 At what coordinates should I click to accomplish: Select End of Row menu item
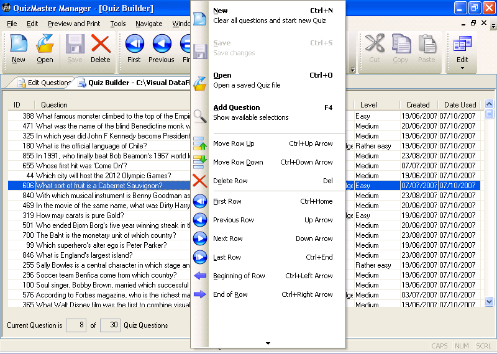pyautogui.click(x=273, y=294)
